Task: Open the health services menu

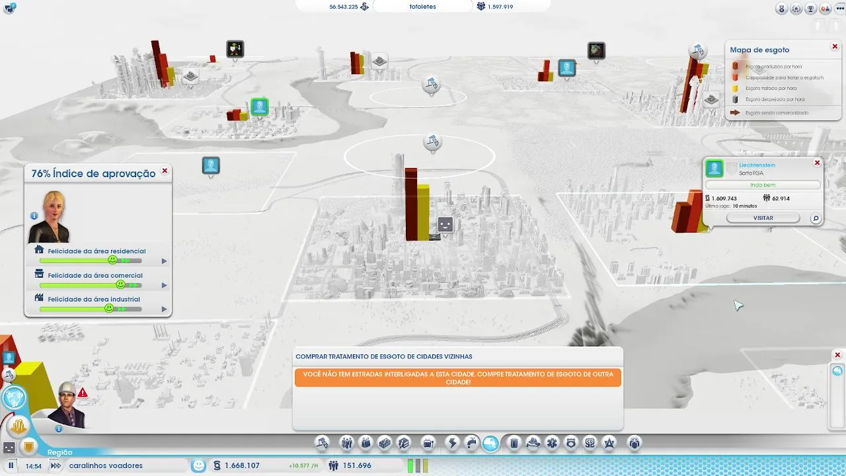Action: 552,443
